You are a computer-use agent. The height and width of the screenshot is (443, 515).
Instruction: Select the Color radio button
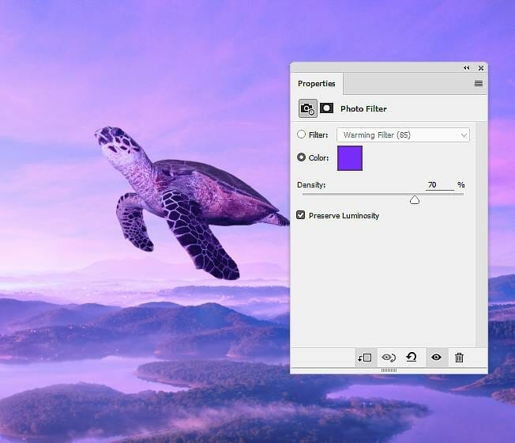301,157
